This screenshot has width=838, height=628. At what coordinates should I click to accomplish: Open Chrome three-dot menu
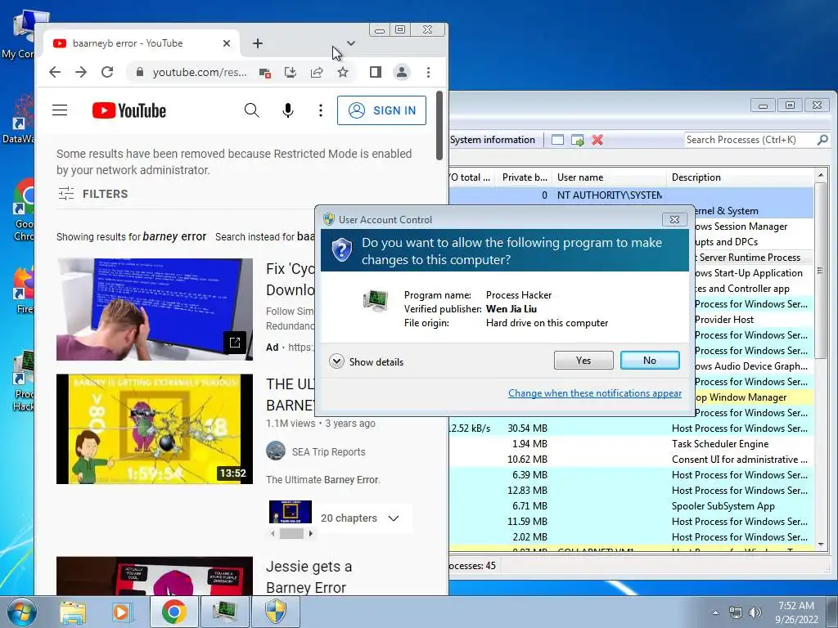point(428,72)
